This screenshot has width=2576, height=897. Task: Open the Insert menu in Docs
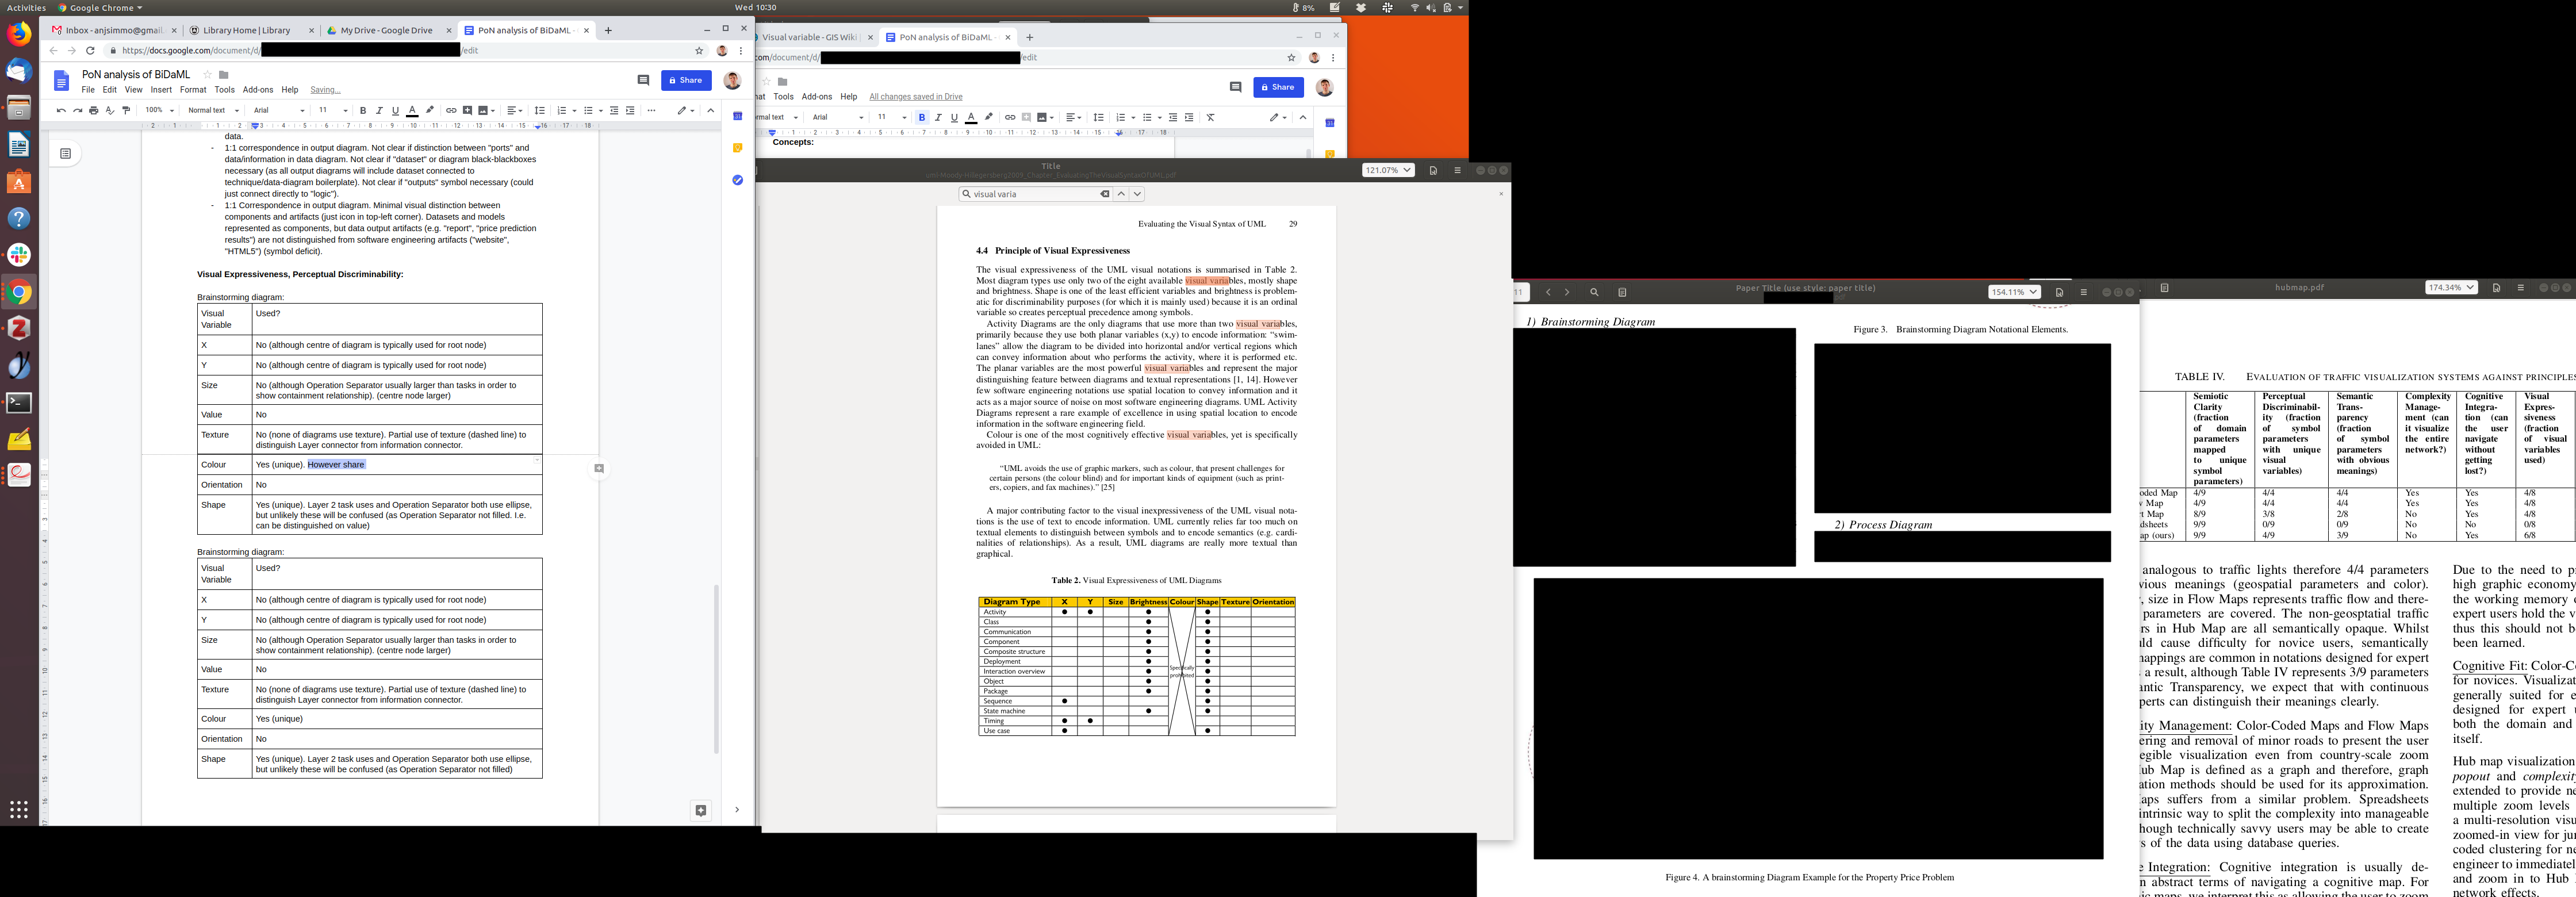click(x=161, y=90)
